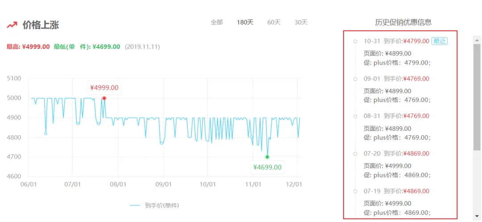Click the ¥4699.00 chart tooltip label
482x222 pixels.
(267, 167)
